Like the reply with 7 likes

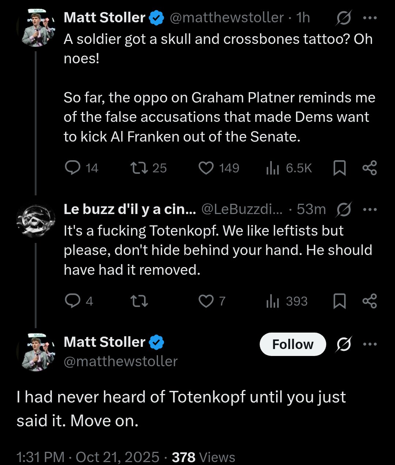(206, 301)
